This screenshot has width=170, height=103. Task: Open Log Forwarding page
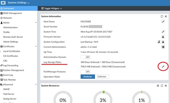click(x=11, y=65)
